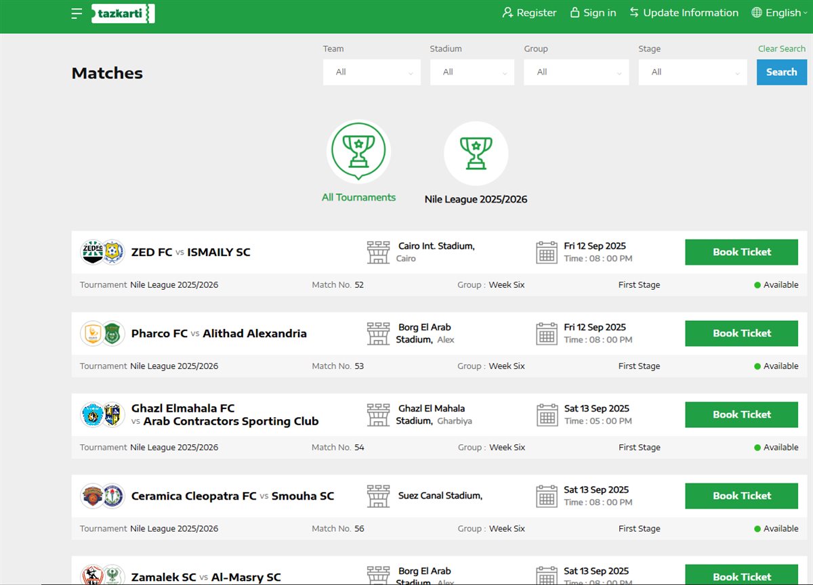The height and width of the screenshot is (585, 813).
Task: Click the tazkarti logo
Action: (x=123, y=14)
